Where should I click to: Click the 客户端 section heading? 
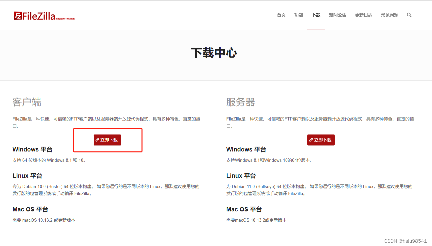26,103
